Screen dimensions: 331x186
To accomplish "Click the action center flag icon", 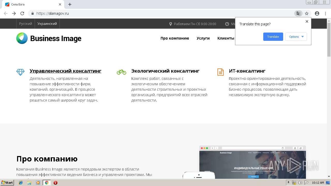I will (306, 183).
